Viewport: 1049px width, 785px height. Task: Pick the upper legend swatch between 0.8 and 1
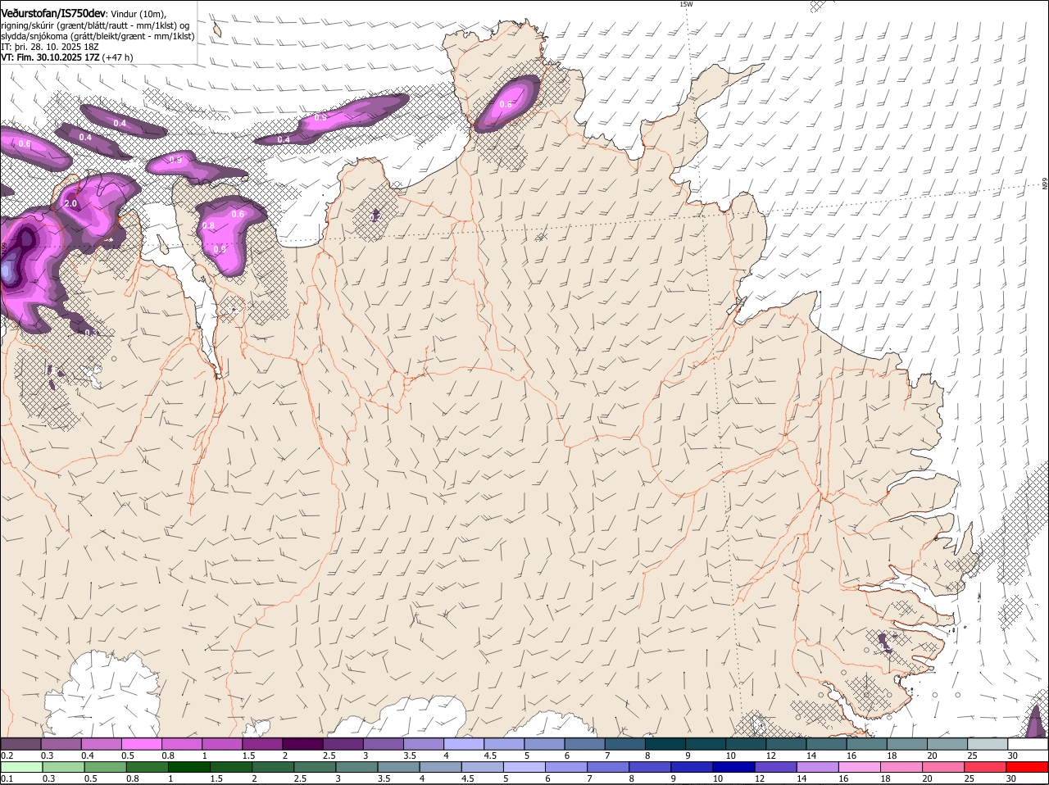pyautogui.click(x=181, y=743)
